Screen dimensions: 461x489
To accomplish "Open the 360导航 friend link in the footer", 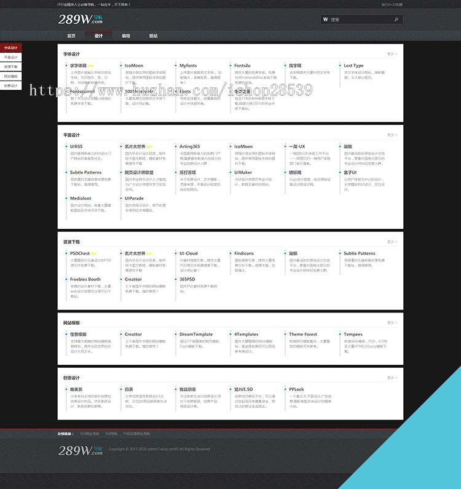I will coord(111,434).
